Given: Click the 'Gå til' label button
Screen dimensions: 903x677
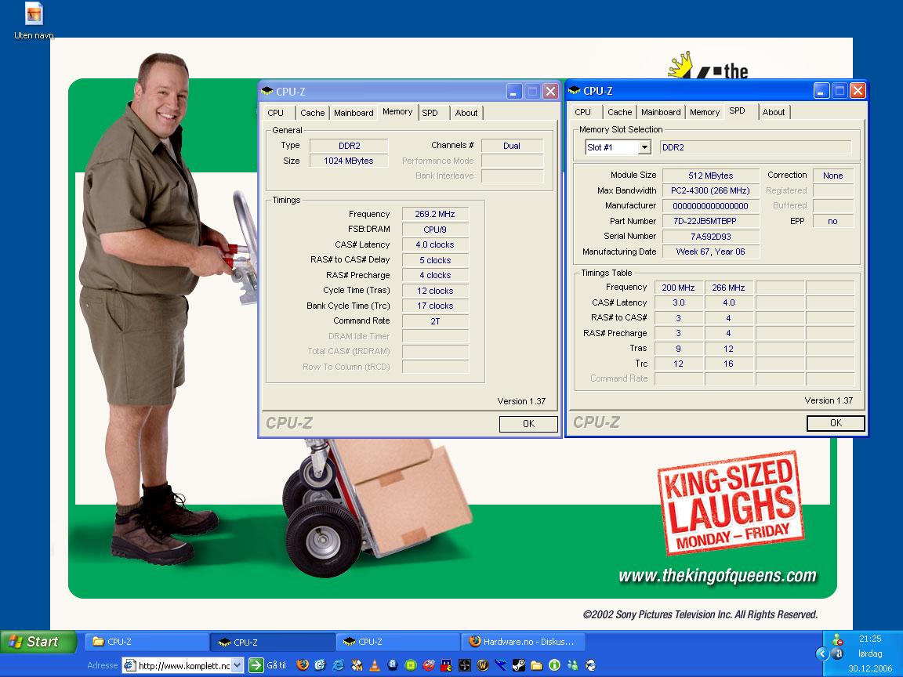Looking at the screenshot, I should (x=276, y=665).
